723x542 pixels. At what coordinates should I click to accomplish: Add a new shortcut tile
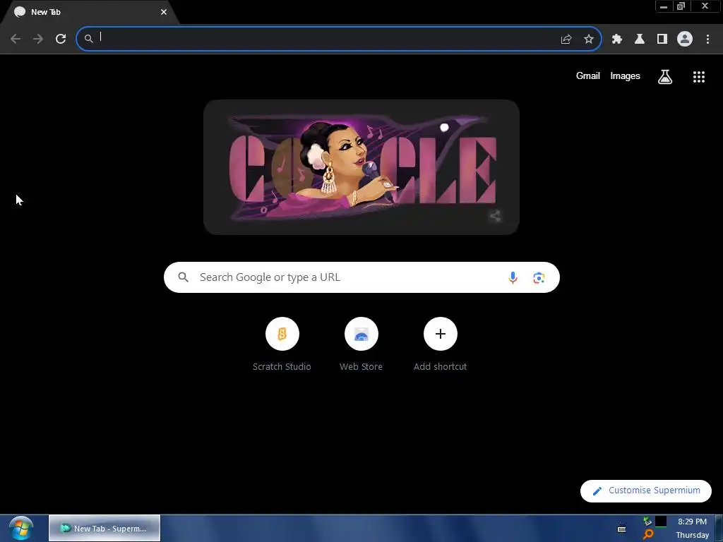(441, 344)
